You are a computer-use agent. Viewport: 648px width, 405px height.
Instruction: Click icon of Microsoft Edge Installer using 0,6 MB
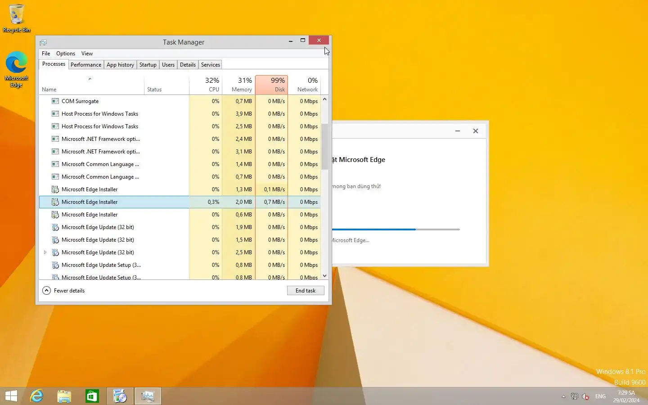[55, 215]
